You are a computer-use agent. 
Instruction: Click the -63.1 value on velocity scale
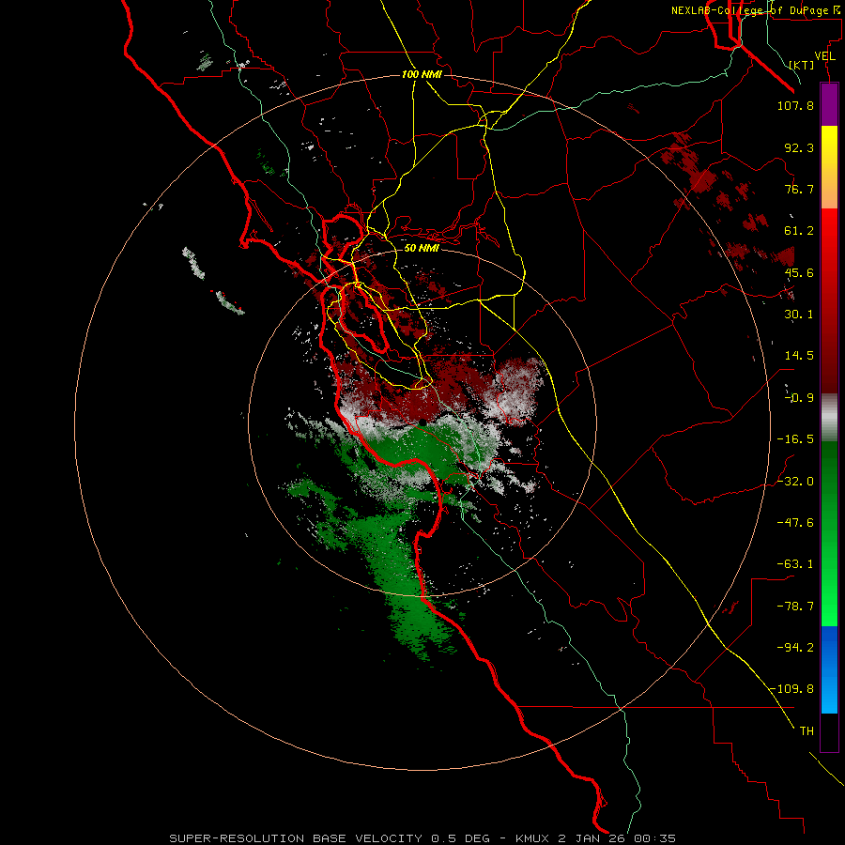coord(795,564)
